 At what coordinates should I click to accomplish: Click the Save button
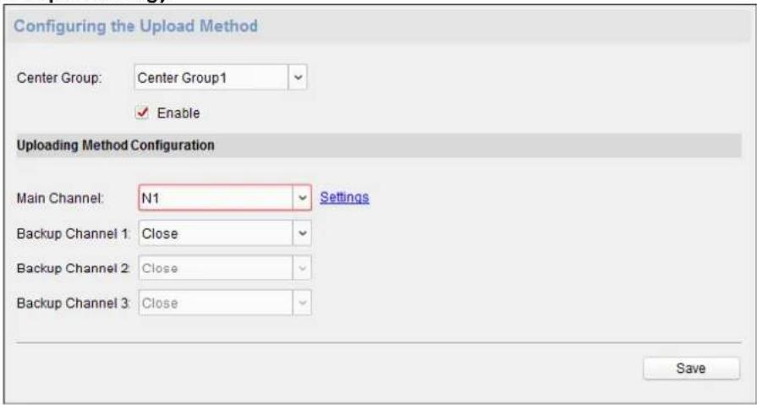coord(691,369)
